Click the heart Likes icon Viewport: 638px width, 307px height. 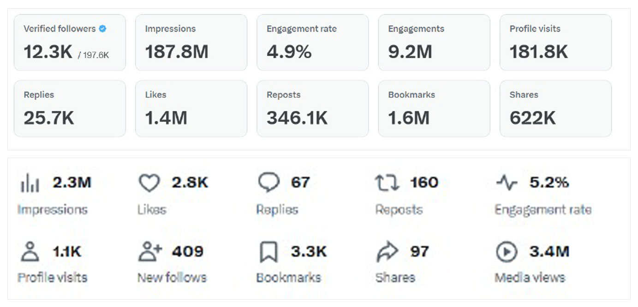(149, 183)
